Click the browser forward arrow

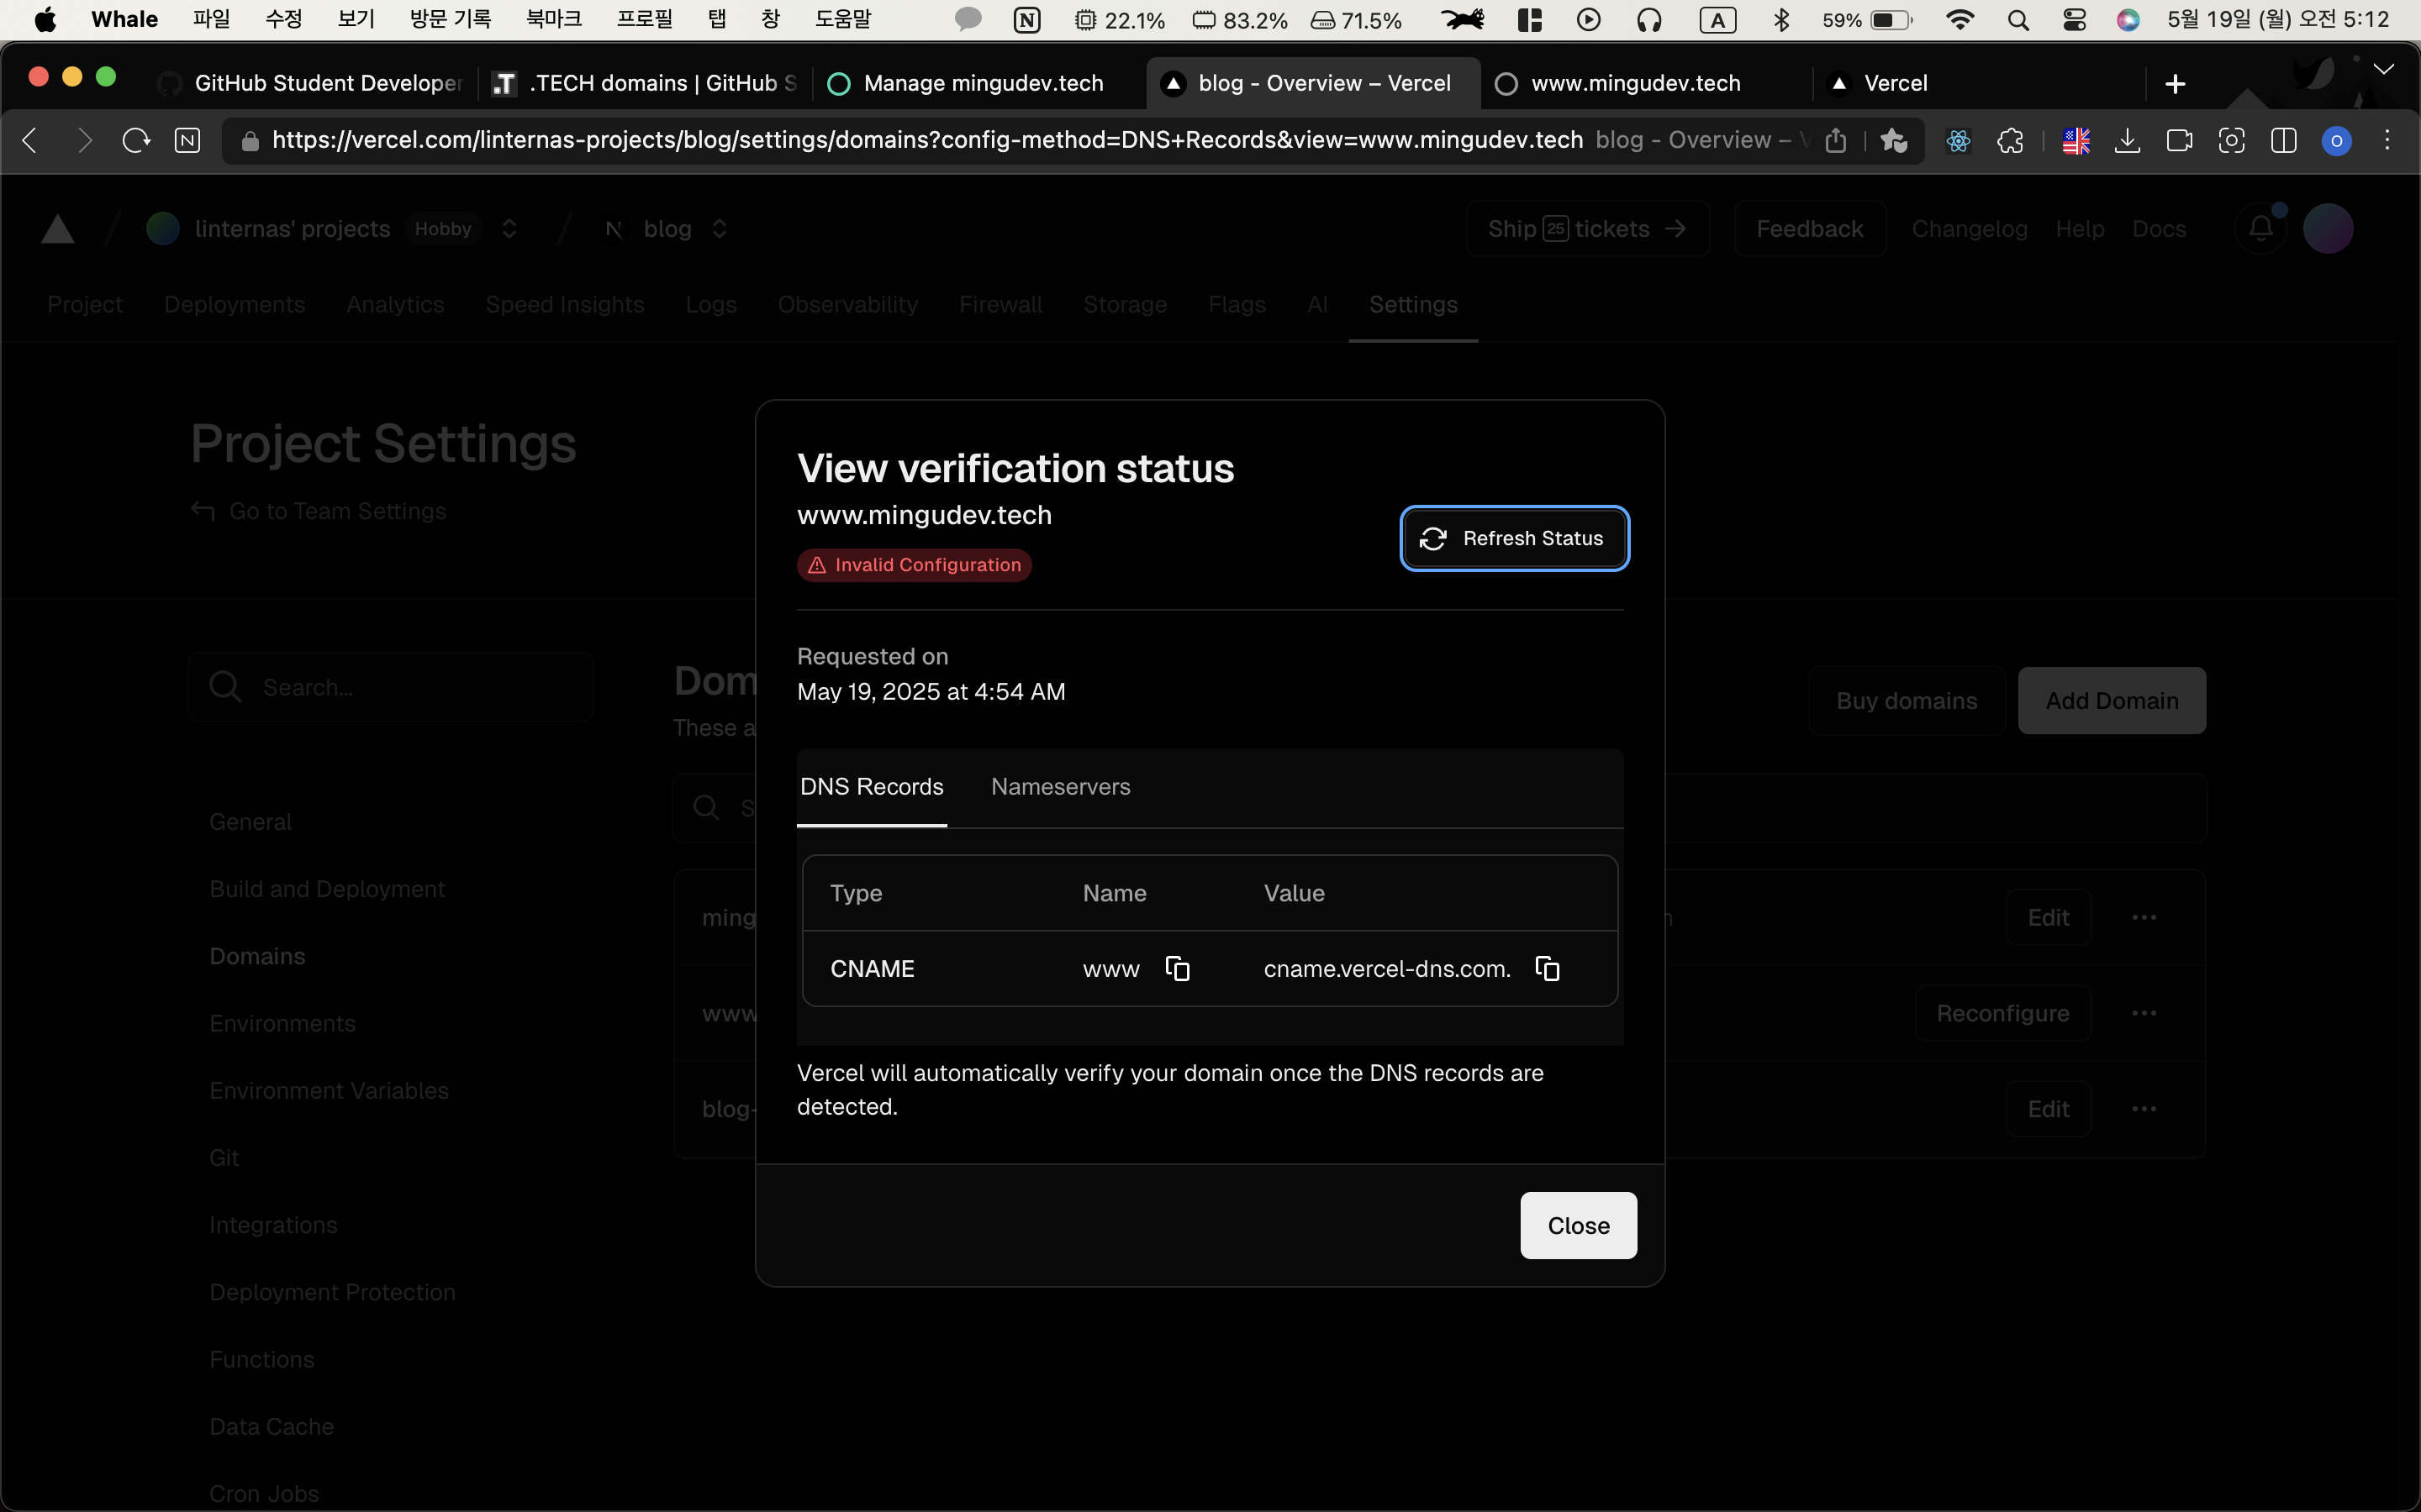(x=83, y=141)
